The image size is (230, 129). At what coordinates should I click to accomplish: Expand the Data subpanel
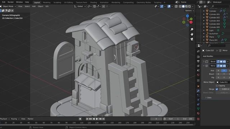pyautogui.click(x=206, y=97)
